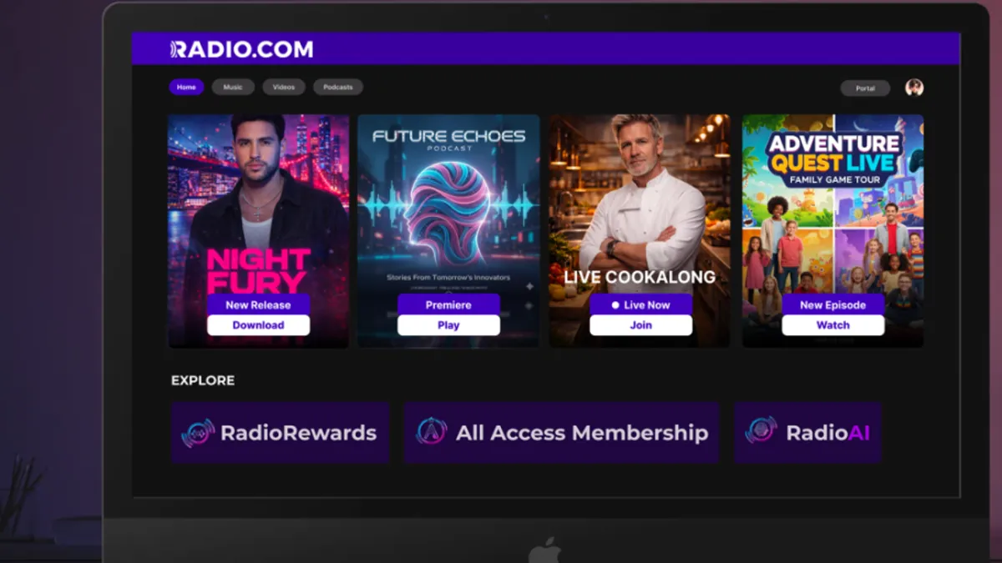Click the RADIO.COM logo
The width and height of the screenshot is (1002, 563).
point(242,49)
